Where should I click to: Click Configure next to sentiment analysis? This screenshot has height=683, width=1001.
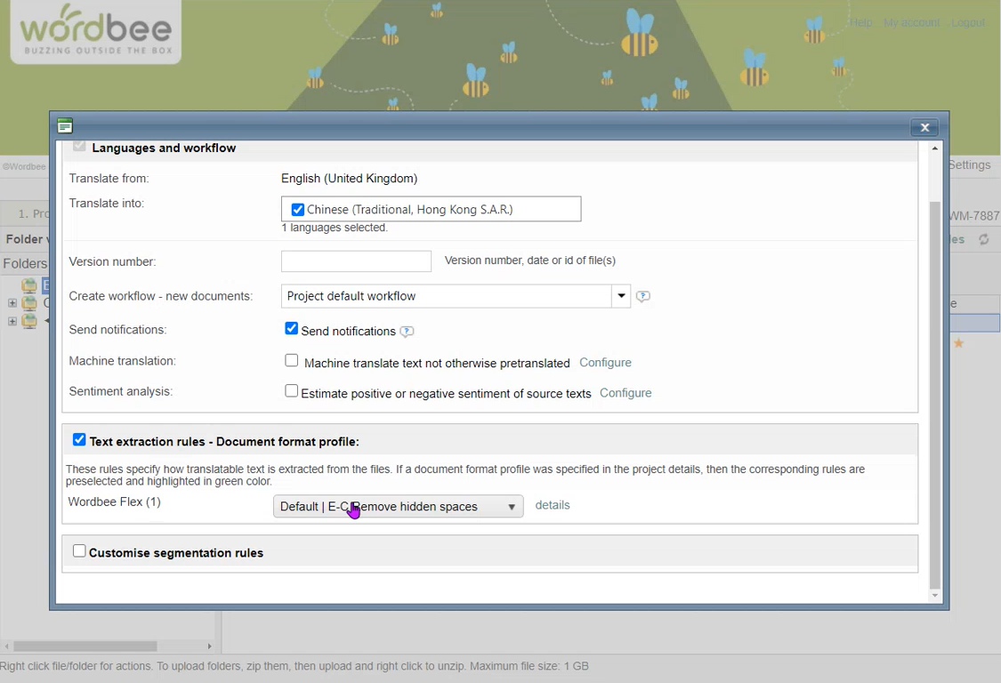[625, 393]
